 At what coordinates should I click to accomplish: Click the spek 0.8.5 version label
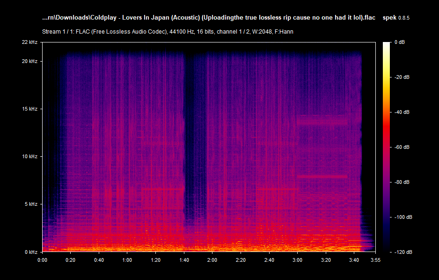point(396,18)
